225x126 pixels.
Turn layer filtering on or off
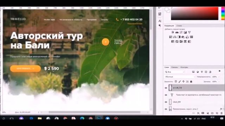(x=219, y=71)
